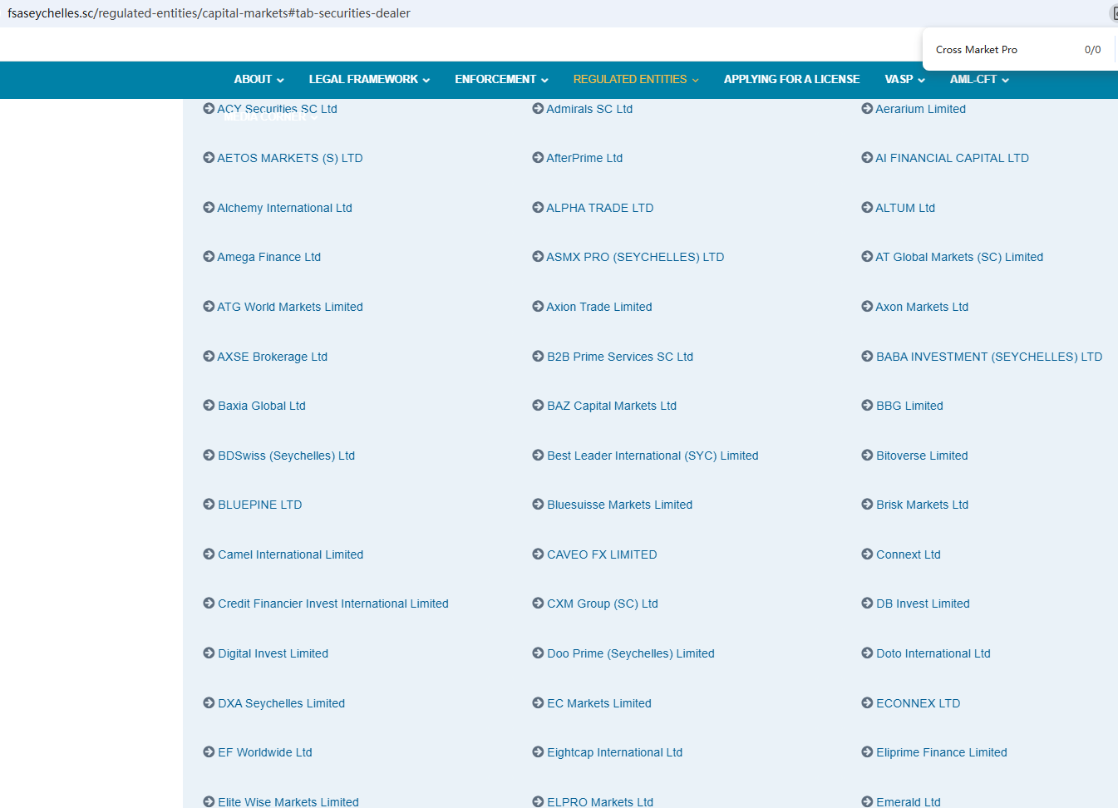Click arrow icon beside BDSwiss (Seychelles) Ltd
1118x808 pixels.
click(x=209, y=456)
